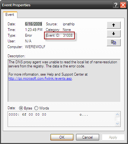Copy event details to clipboard
Image resolution: width=128 pixels, height=144 pixels.
coord(114,42)
